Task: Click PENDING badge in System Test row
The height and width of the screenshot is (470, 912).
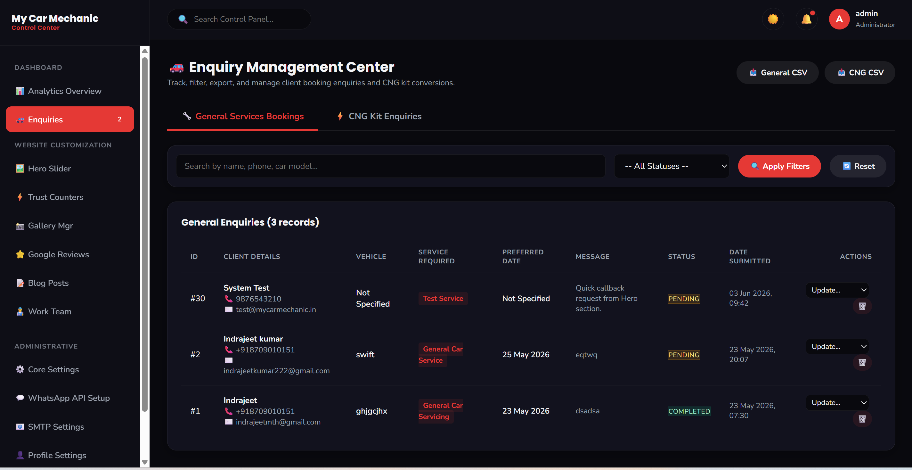Action: (684, 299)
